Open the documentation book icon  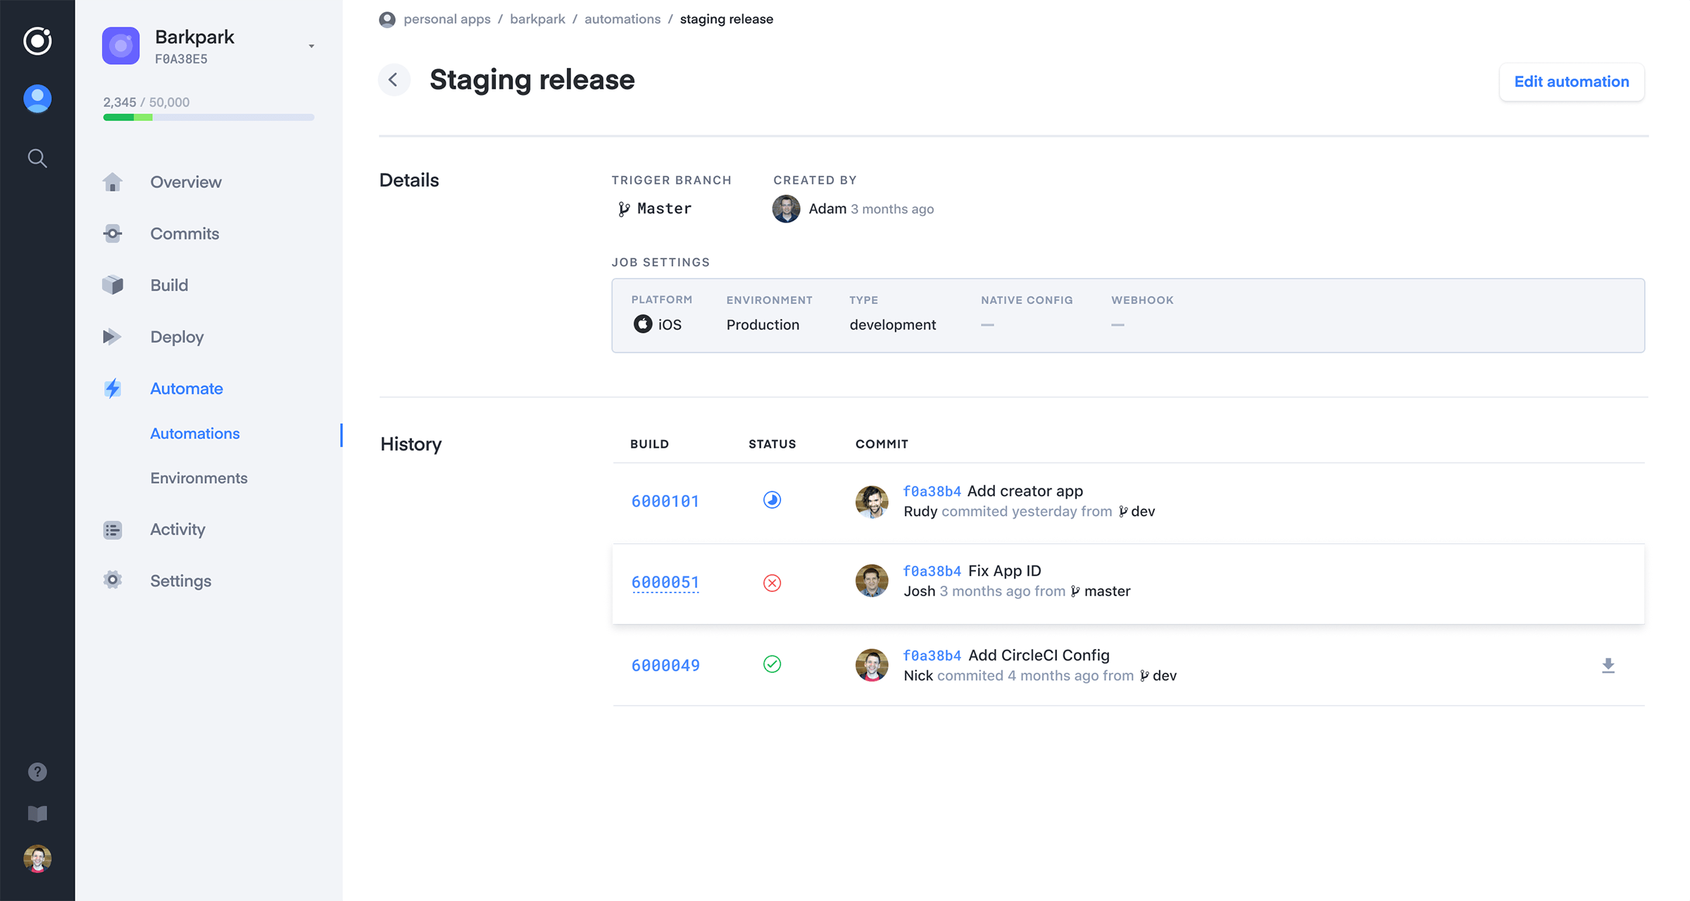click(37, 814)
